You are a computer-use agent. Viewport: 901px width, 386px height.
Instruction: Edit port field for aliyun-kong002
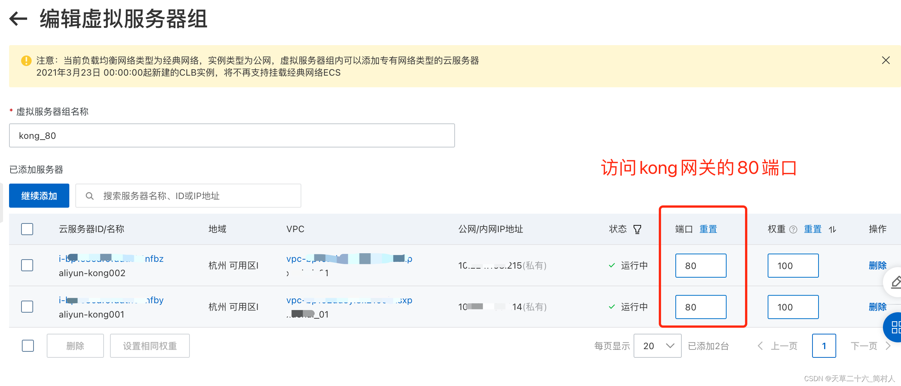coord(701,266)
